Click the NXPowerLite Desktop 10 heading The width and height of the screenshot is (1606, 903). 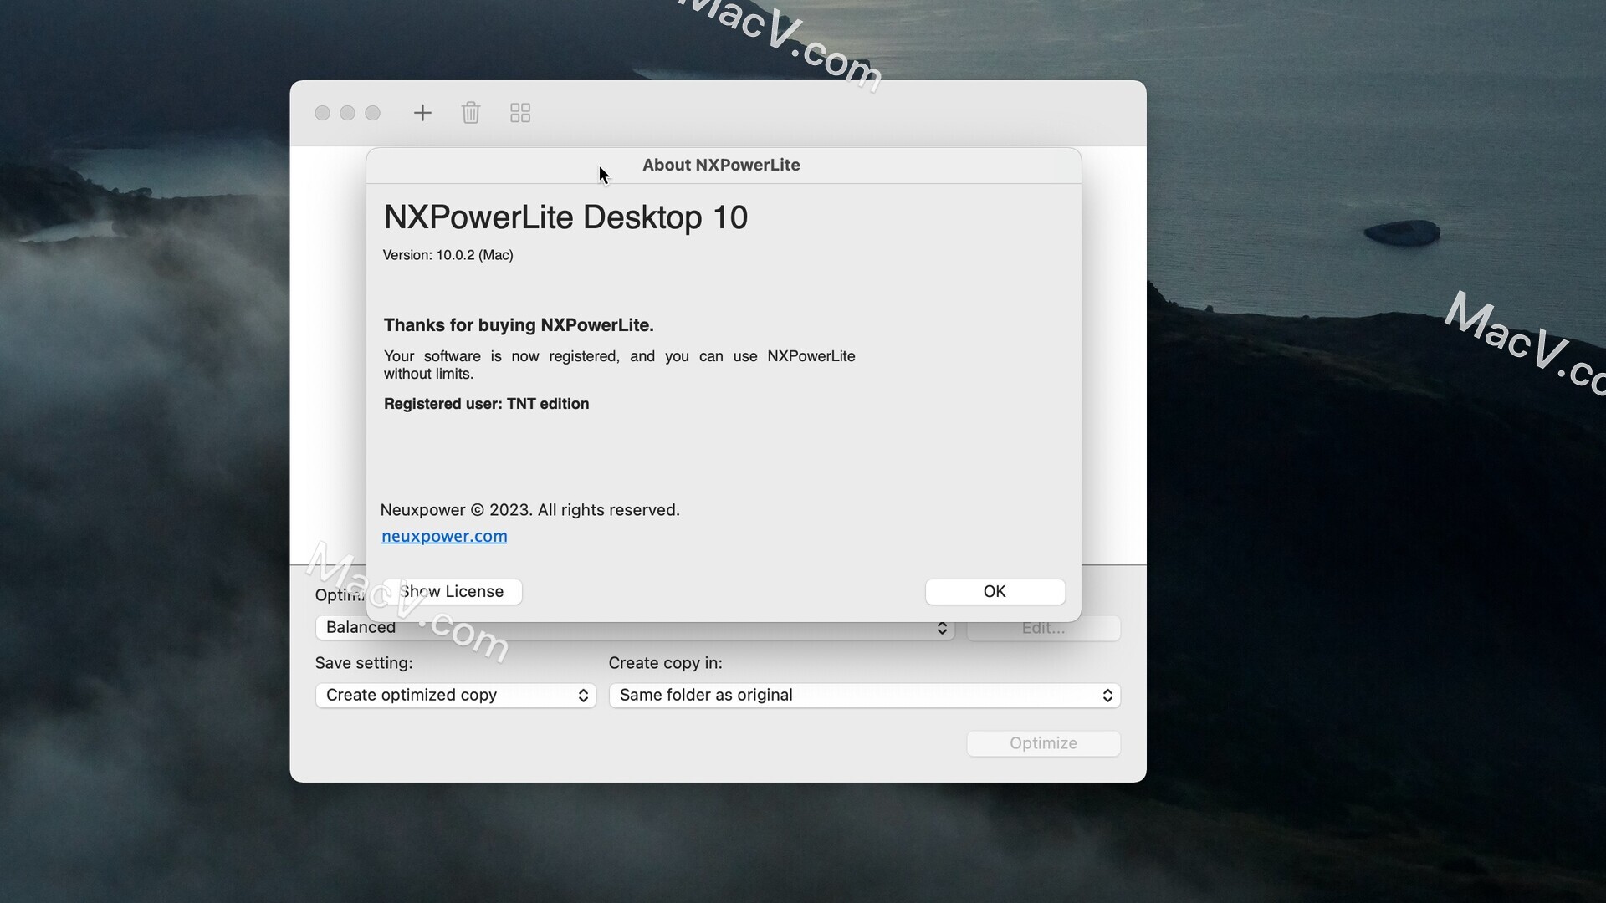(x=565, y=217)
